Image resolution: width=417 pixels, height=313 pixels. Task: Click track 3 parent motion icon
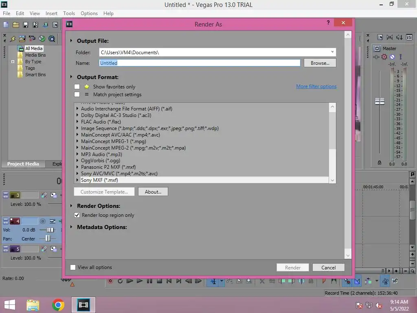(53, 195)
